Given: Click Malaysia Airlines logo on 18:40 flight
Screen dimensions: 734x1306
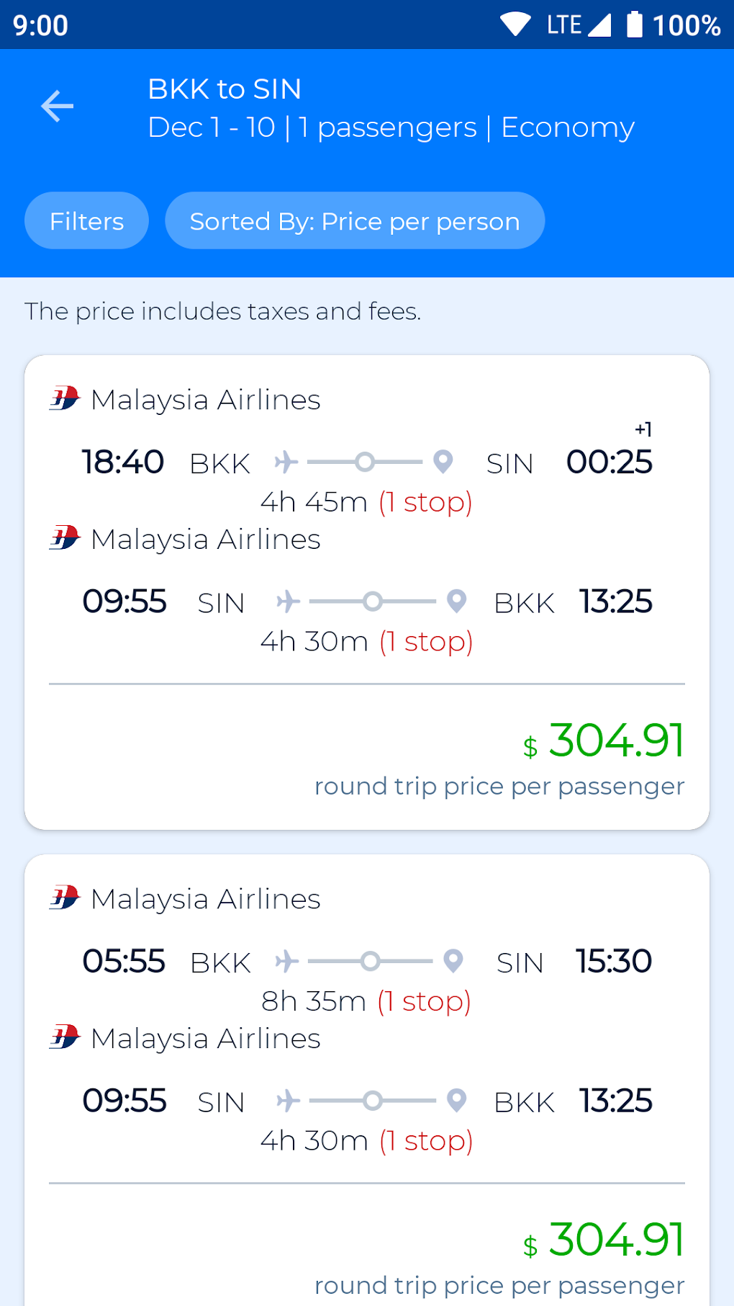Looking at the screenshot, I should pos(65,398).
